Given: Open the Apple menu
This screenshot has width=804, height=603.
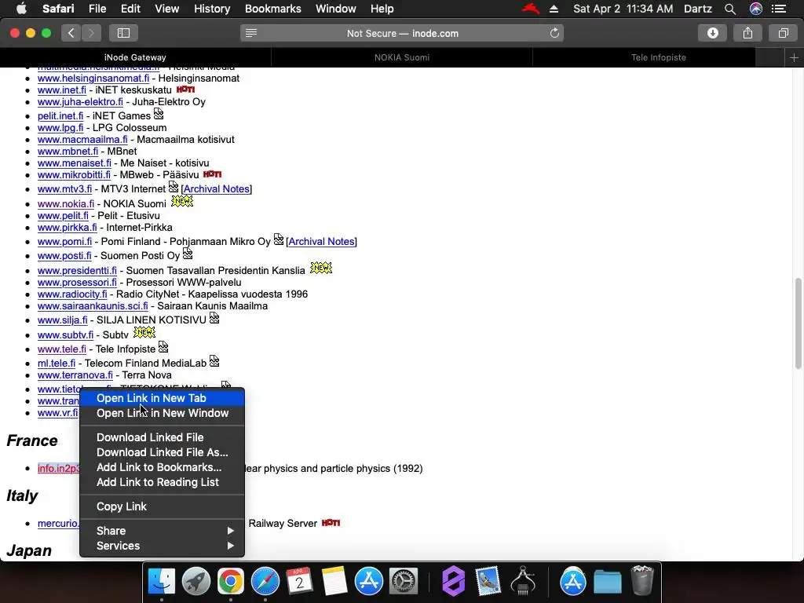Looking at the screenshot, I should 21,9.
